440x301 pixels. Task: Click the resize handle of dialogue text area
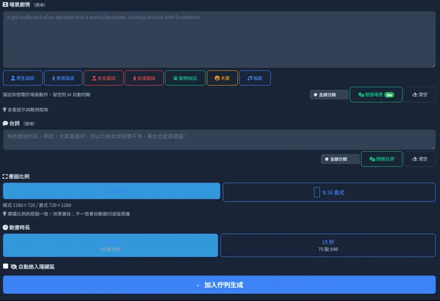433,148
